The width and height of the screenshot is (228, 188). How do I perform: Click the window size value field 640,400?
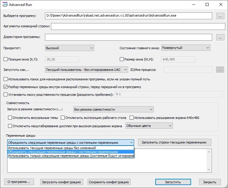click(178, 59)
